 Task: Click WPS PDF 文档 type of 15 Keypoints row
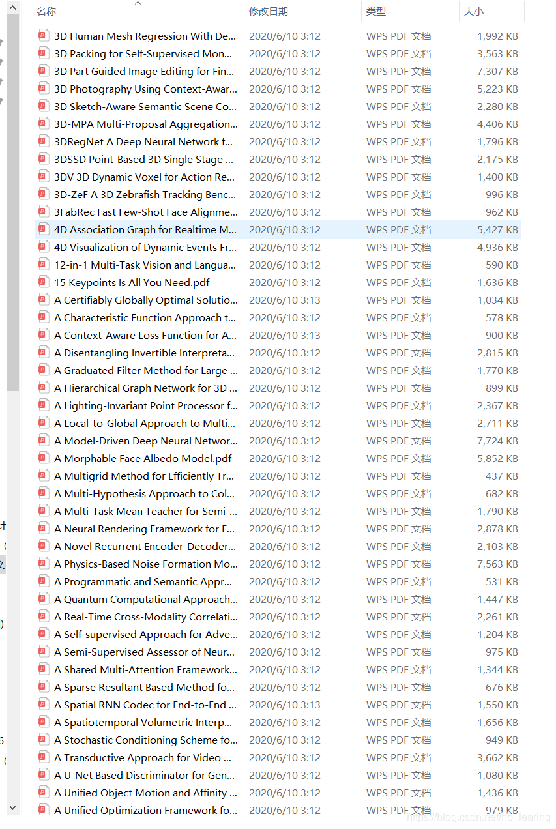(398, 282)
